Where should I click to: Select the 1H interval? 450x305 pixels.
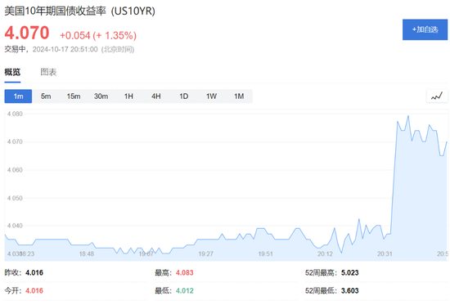128,96
